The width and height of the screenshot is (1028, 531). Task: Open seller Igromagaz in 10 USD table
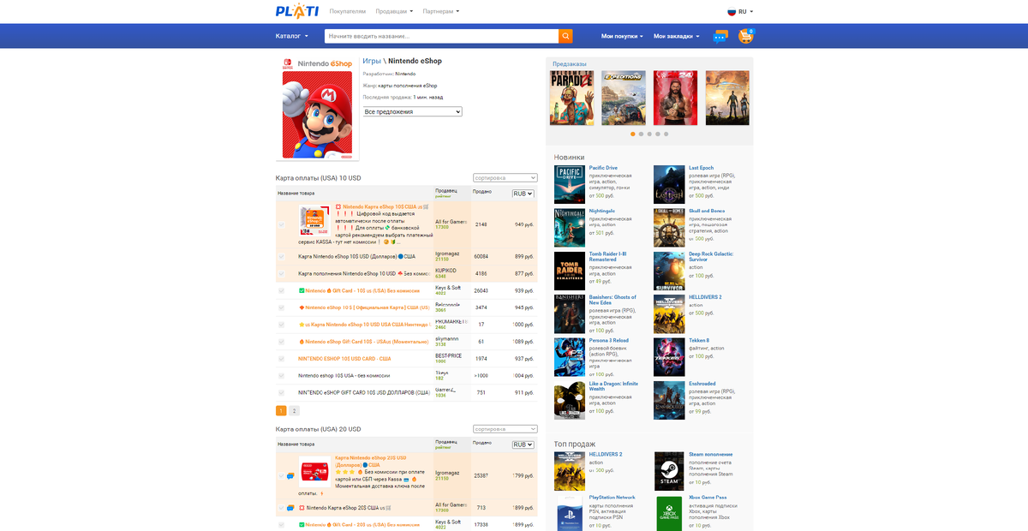point(449,254)
